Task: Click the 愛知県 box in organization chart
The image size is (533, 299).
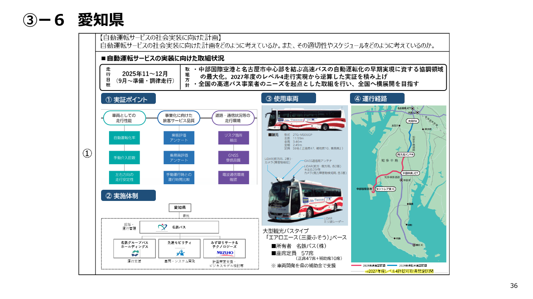Action: (180, 208)
